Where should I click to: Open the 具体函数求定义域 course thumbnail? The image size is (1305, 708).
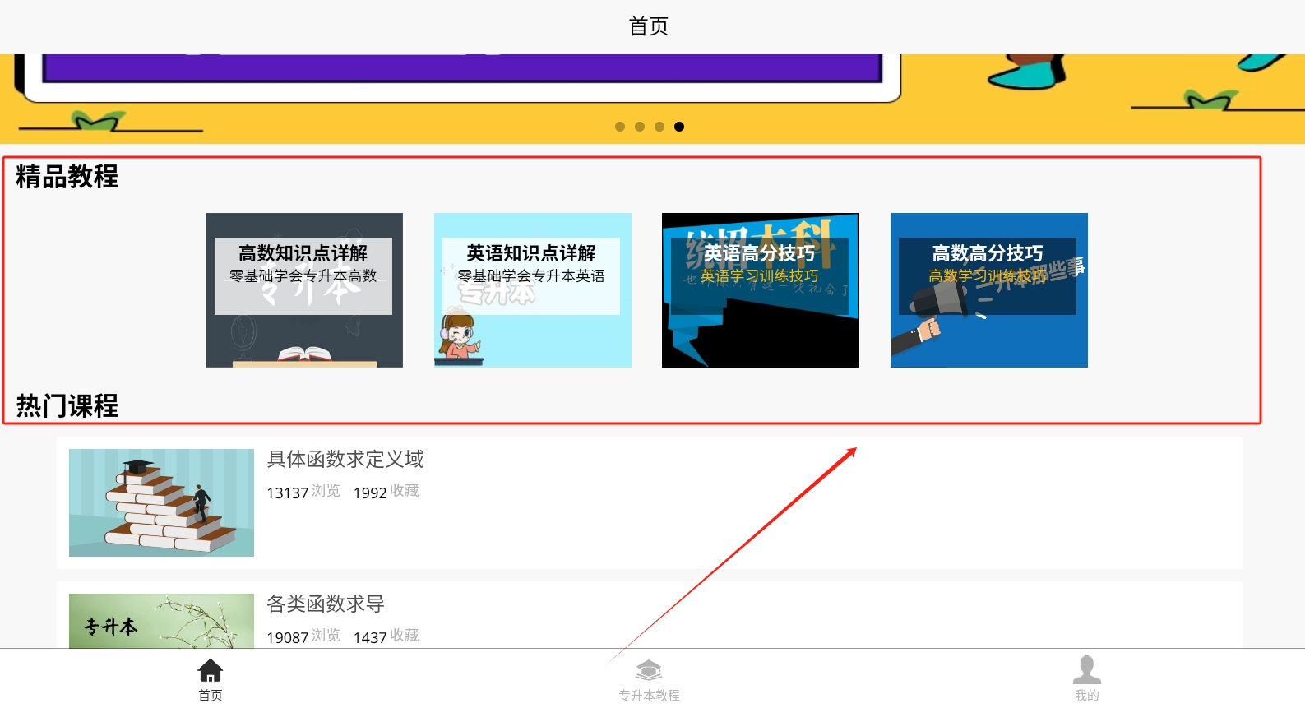(161, 502)
